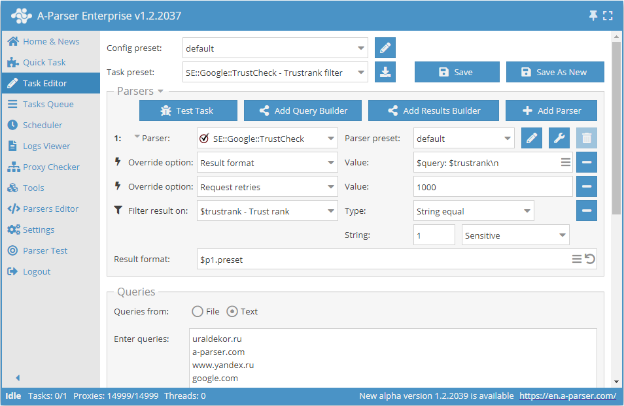Reset Result format with the undo icon

point(590,260)
